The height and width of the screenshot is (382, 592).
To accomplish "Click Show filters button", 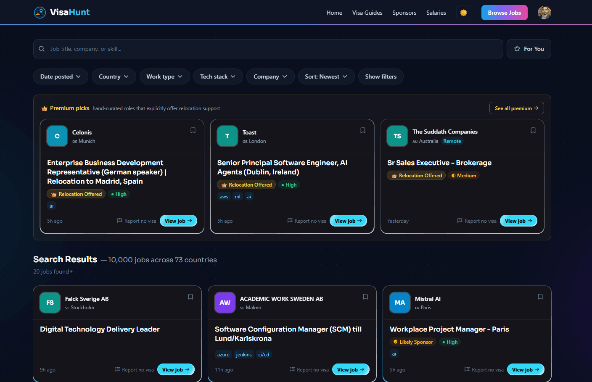I will [381, 76].
